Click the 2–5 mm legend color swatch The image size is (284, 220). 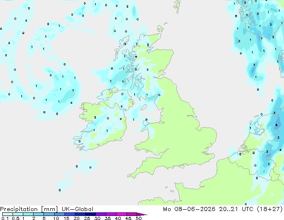39,214
